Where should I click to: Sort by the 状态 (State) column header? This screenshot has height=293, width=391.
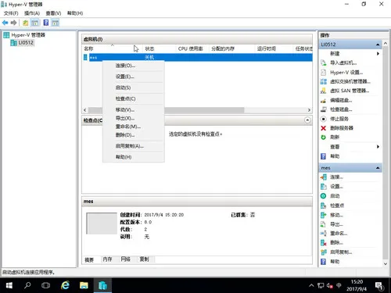(159, 48)
